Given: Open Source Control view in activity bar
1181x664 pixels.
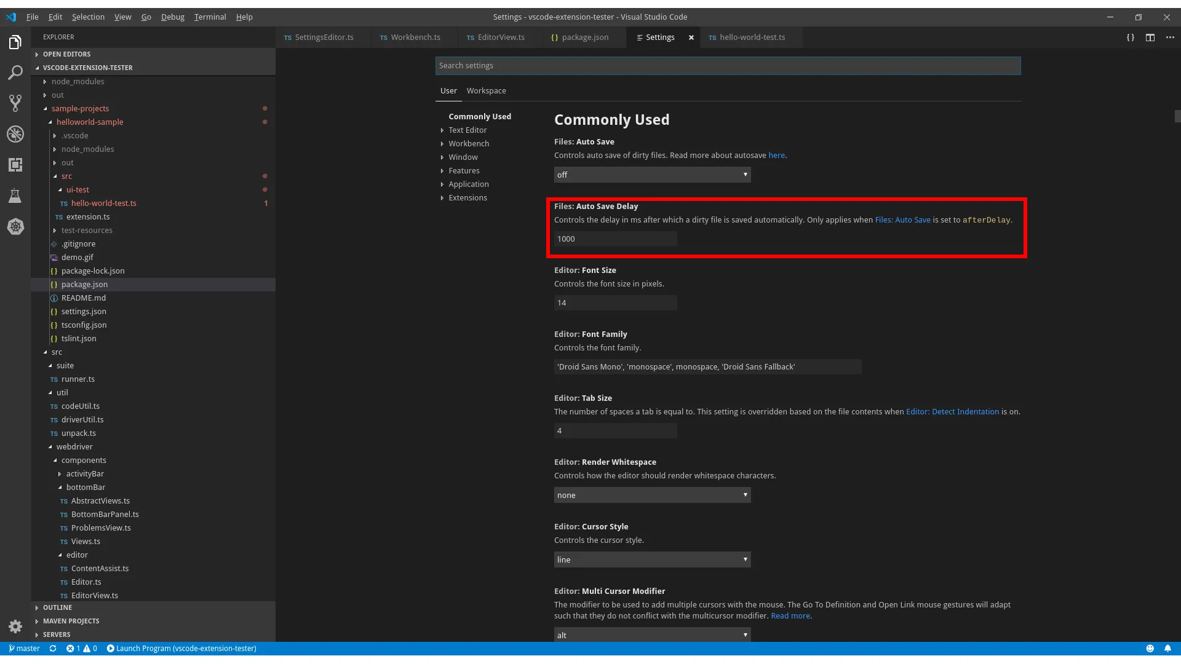Looking at the screenshot, I should click(15, 103).
